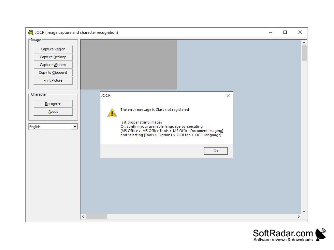This screenshot has width=334, height=250.
Task: Click the vertical scrollbar down arrow
Action: (x=304, y=211)
